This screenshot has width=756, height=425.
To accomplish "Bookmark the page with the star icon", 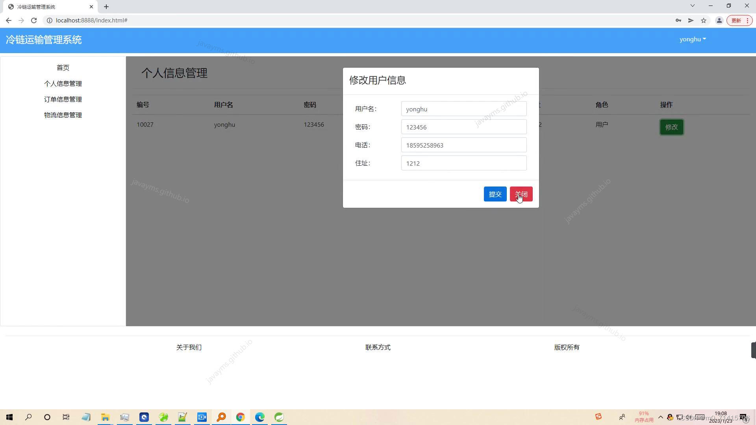I will 704,20.
